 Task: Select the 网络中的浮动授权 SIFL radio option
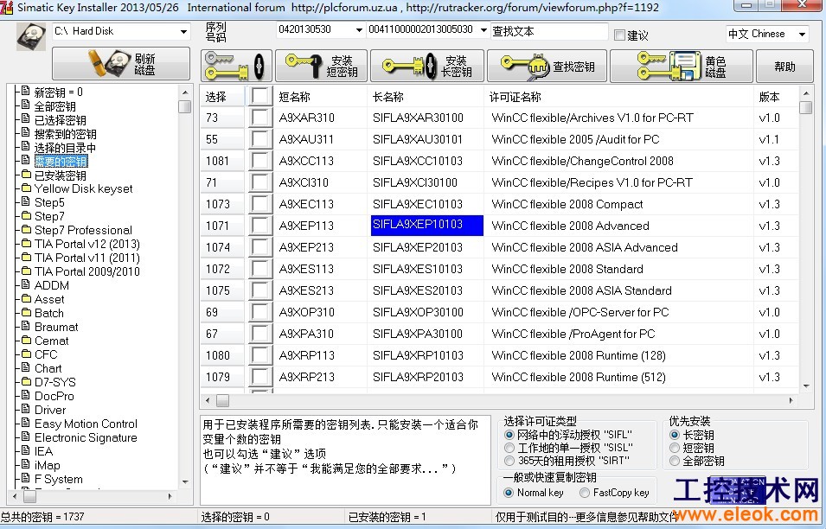click(x=509, y=435)
